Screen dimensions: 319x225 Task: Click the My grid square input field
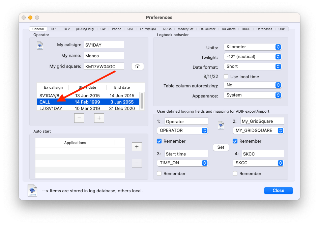(x=104, y=66)
